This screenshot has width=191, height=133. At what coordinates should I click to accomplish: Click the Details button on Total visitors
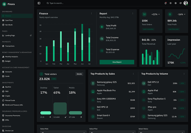[79, 74]
